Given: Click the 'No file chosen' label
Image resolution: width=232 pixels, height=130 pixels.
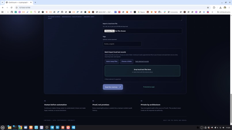Looking at the screenshot, I should 120,31.
